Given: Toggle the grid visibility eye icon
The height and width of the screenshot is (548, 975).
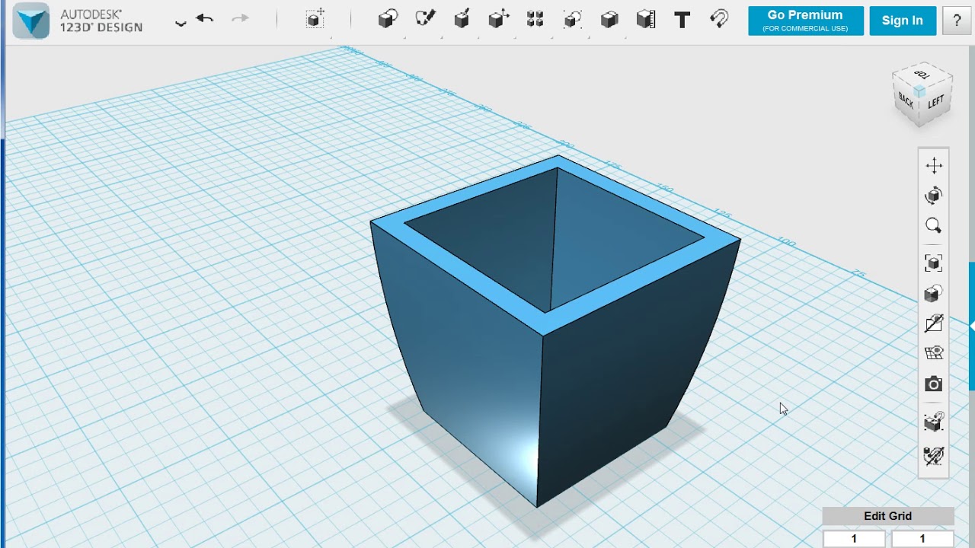Looking at the screenshot, I should (934, 353).
